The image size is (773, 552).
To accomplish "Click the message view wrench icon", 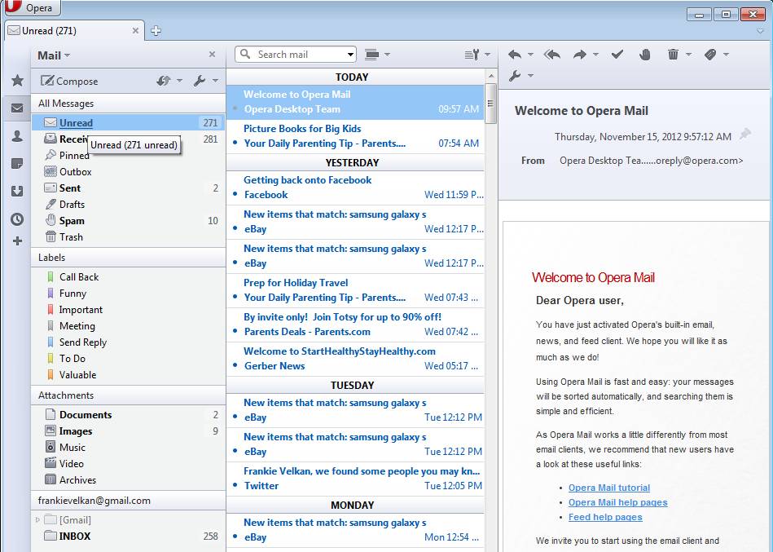I will [x=515, y=76].
